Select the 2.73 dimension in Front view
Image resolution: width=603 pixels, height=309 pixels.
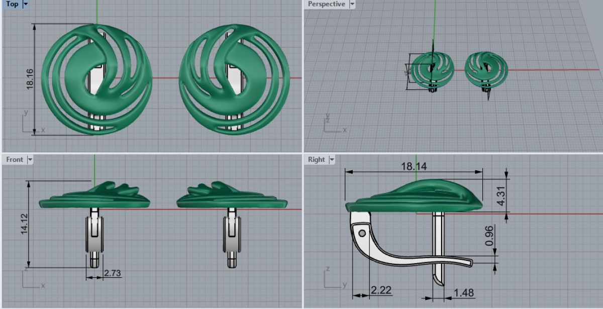pos(112,273)
